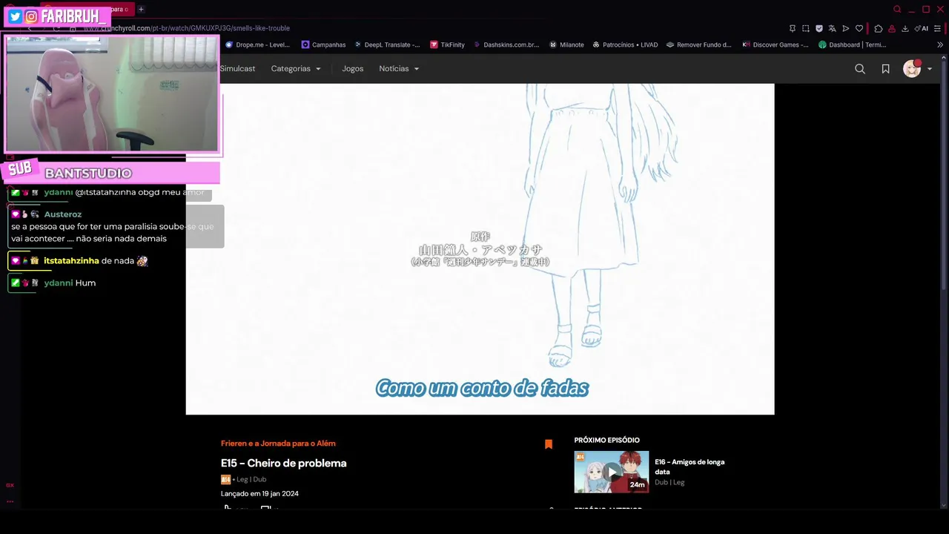Open the browser downloads icon

(905, 28)
